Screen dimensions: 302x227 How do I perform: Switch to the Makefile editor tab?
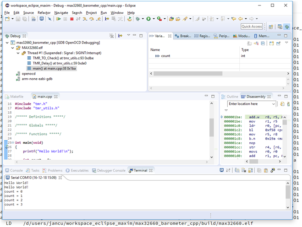click(x=16, y=97)
